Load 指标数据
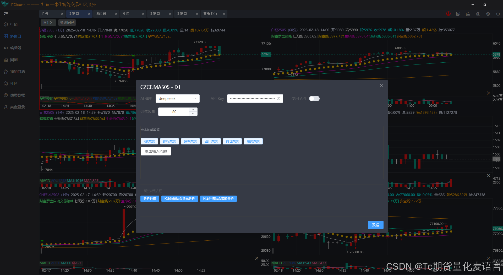Viewport: 503px width, 275px height. point(170,141)
